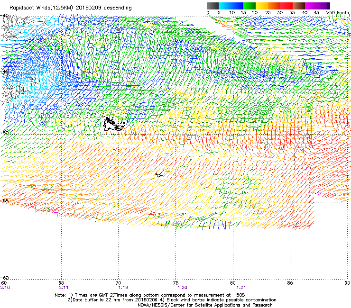This screenshot has width=351, height=308.
Task: Click the '20160209 descending' title text
Action: [103, 8]
